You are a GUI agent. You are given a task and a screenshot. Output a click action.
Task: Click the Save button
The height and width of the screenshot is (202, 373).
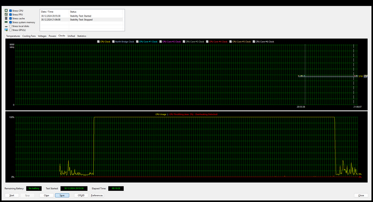62,196
